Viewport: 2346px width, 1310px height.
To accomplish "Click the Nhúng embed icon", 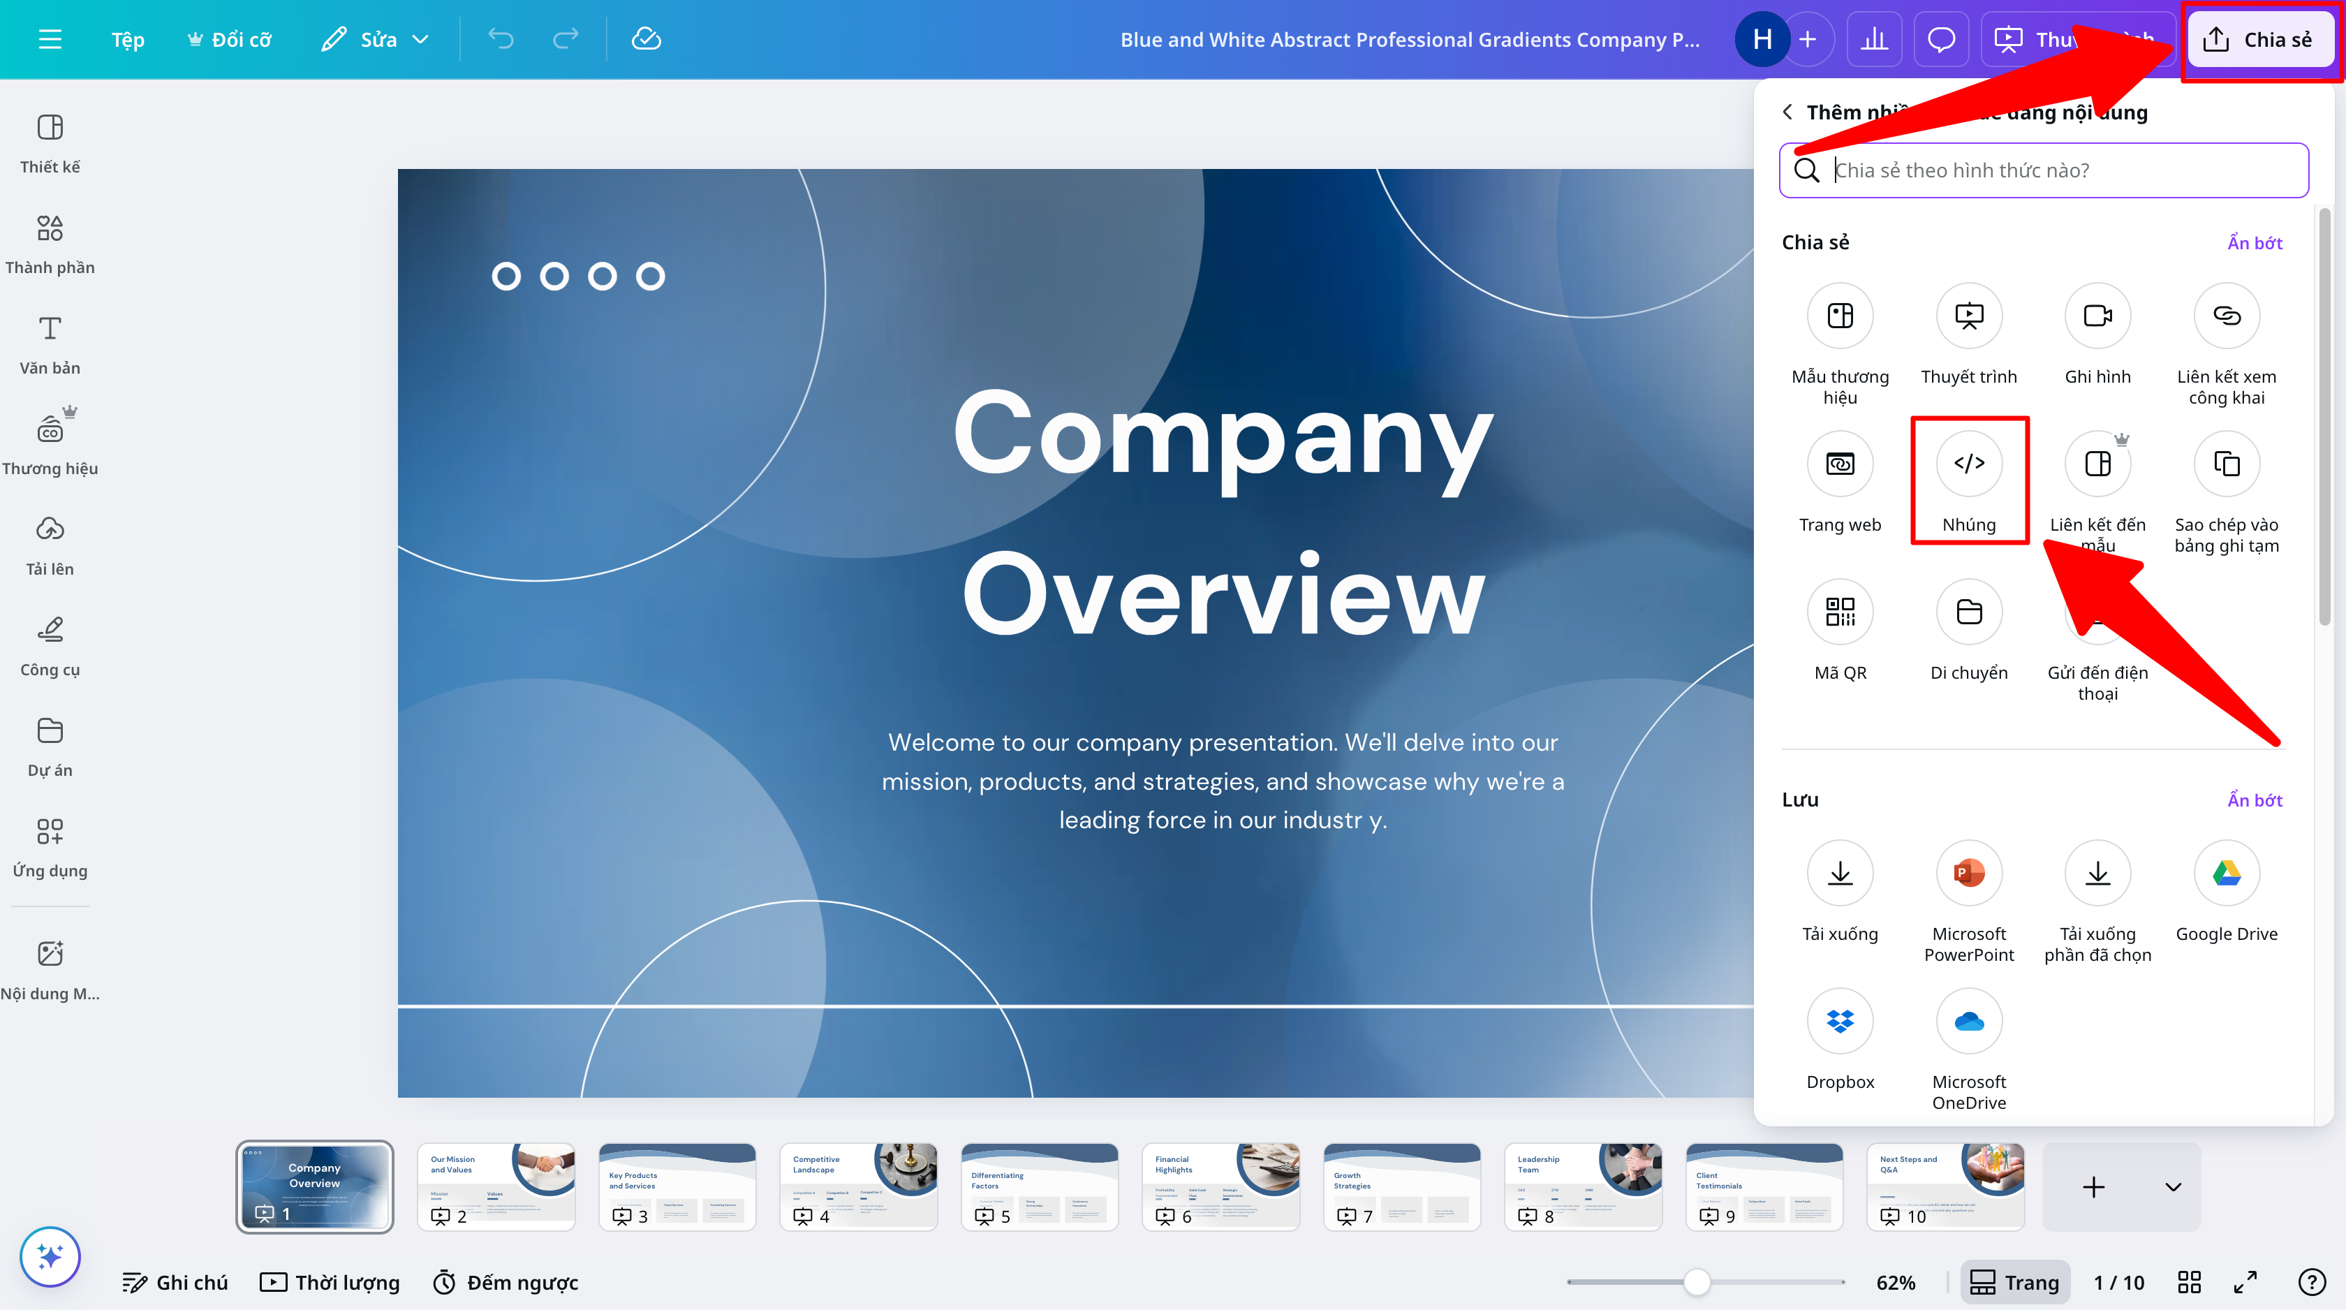I will [1968, 464].
